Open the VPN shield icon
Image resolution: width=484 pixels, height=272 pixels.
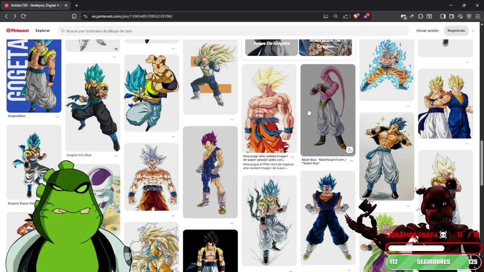point(469,16)
